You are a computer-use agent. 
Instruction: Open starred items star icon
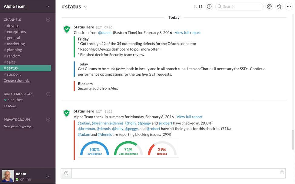click(x=279, y=6)
